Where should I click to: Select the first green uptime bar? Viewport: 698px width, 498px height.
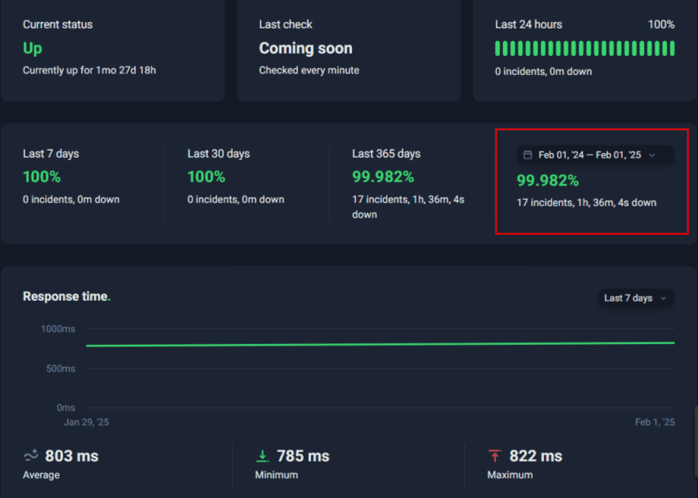click(x=497, y=48)
